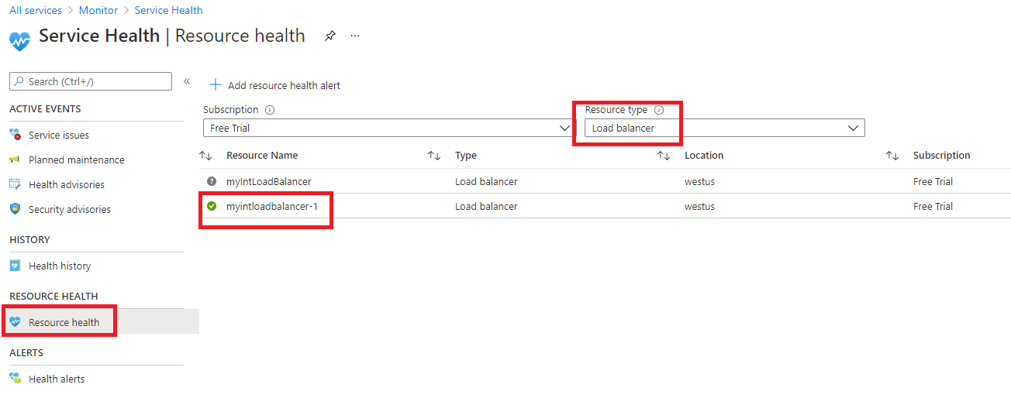Click westus location cell for myintloadbalancer-1
This screenshot has height=405, width=1011.
[x=699, y=206]
